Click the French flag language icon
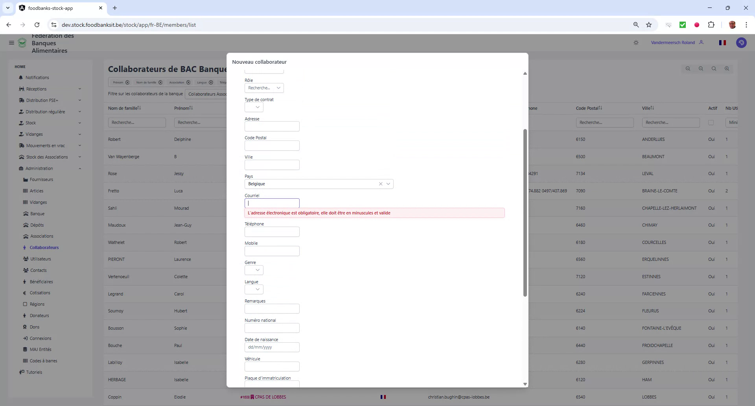The width and height of the screenshot is (755, 406). 723,42
